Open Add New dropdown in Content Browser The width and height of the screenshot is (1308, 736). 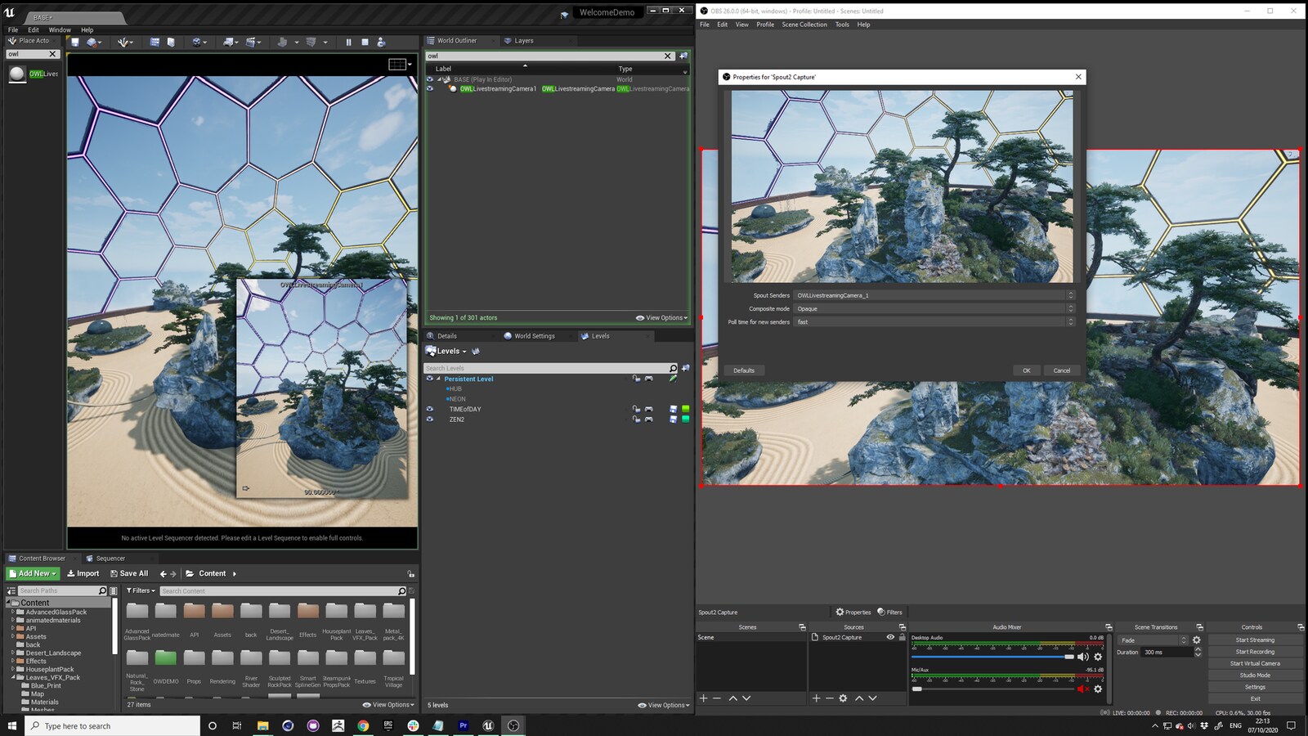(34, 573)
